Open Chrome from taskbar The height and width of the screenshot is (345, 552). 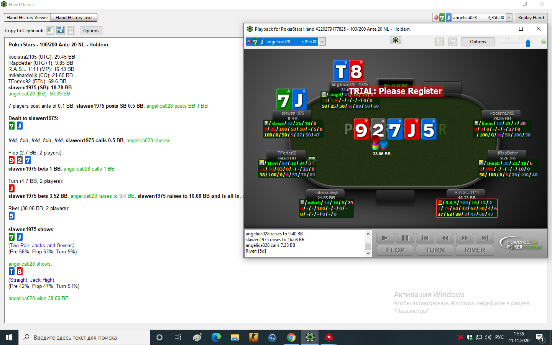point(291,337)
